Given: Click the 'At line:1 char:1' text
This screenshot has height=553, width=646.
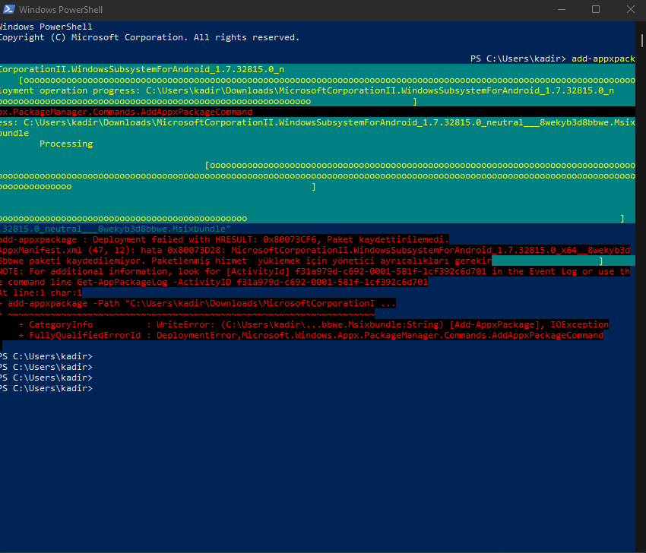Looking at the screenshot, I should 41,292.
